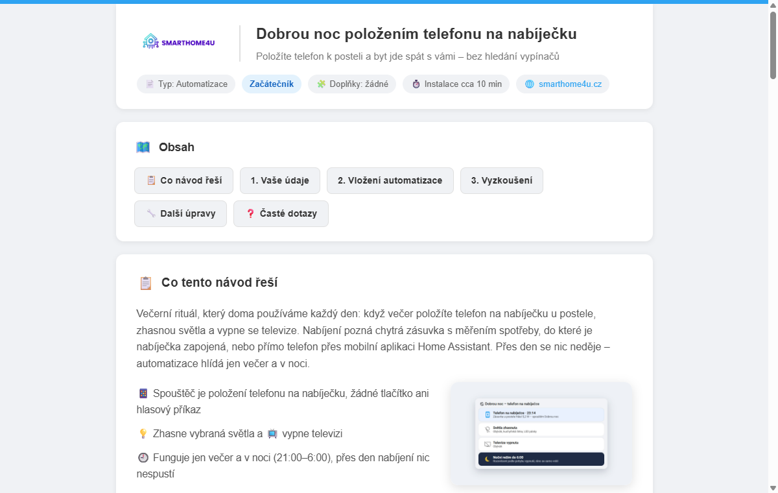Open the Dobrou noc preview thumbnail
This screenshot has width=778, height=493.
(x=541, y=433)
